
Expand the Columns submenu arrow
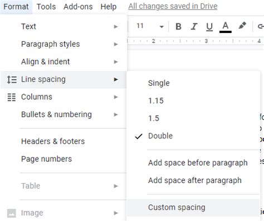tap(116, 97)
